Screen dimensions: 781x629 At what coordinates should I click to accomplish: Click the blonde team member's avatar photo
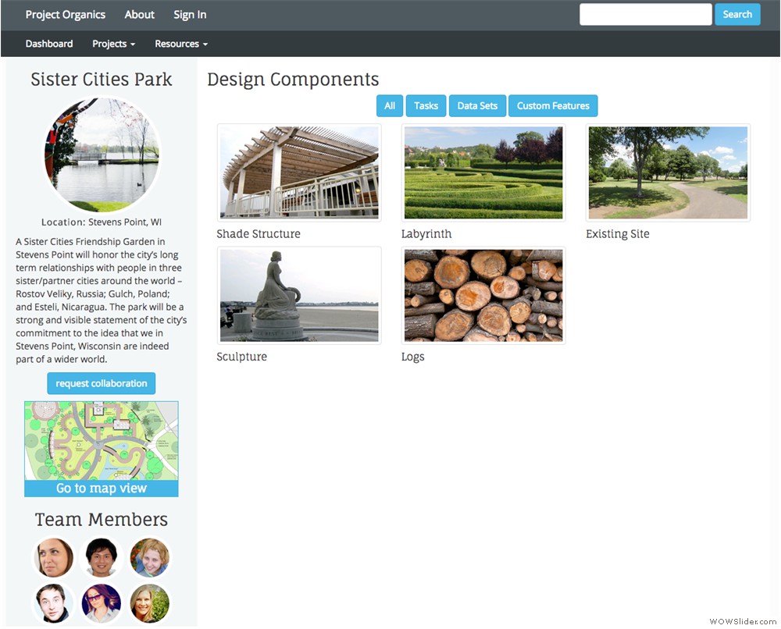coord(150,602)
